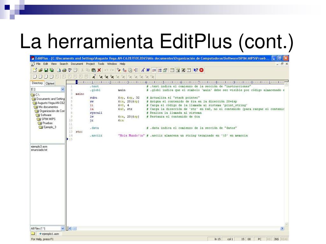The height and width of the screenshot is (244, 326).
Task: Select the C:\ root folder
Action: [35, 95]
